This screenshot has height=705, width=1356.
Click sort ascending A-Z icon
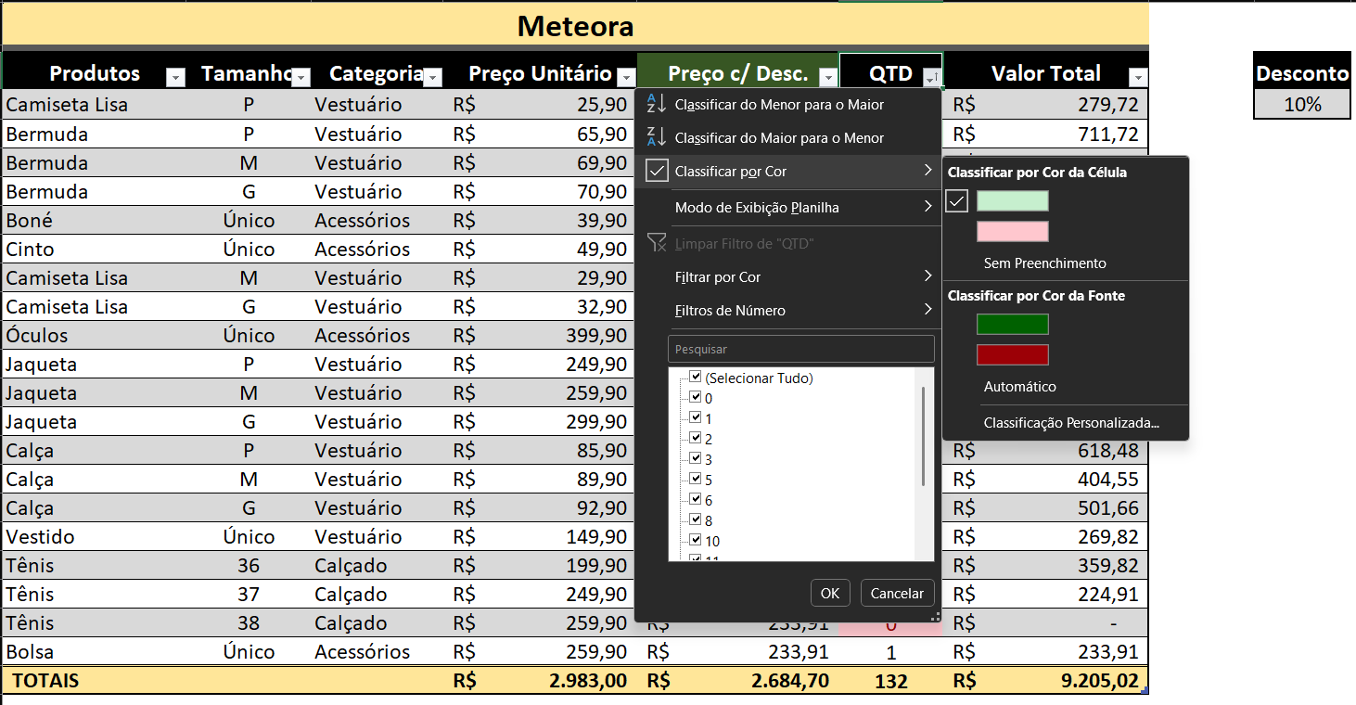coord(657,104)
